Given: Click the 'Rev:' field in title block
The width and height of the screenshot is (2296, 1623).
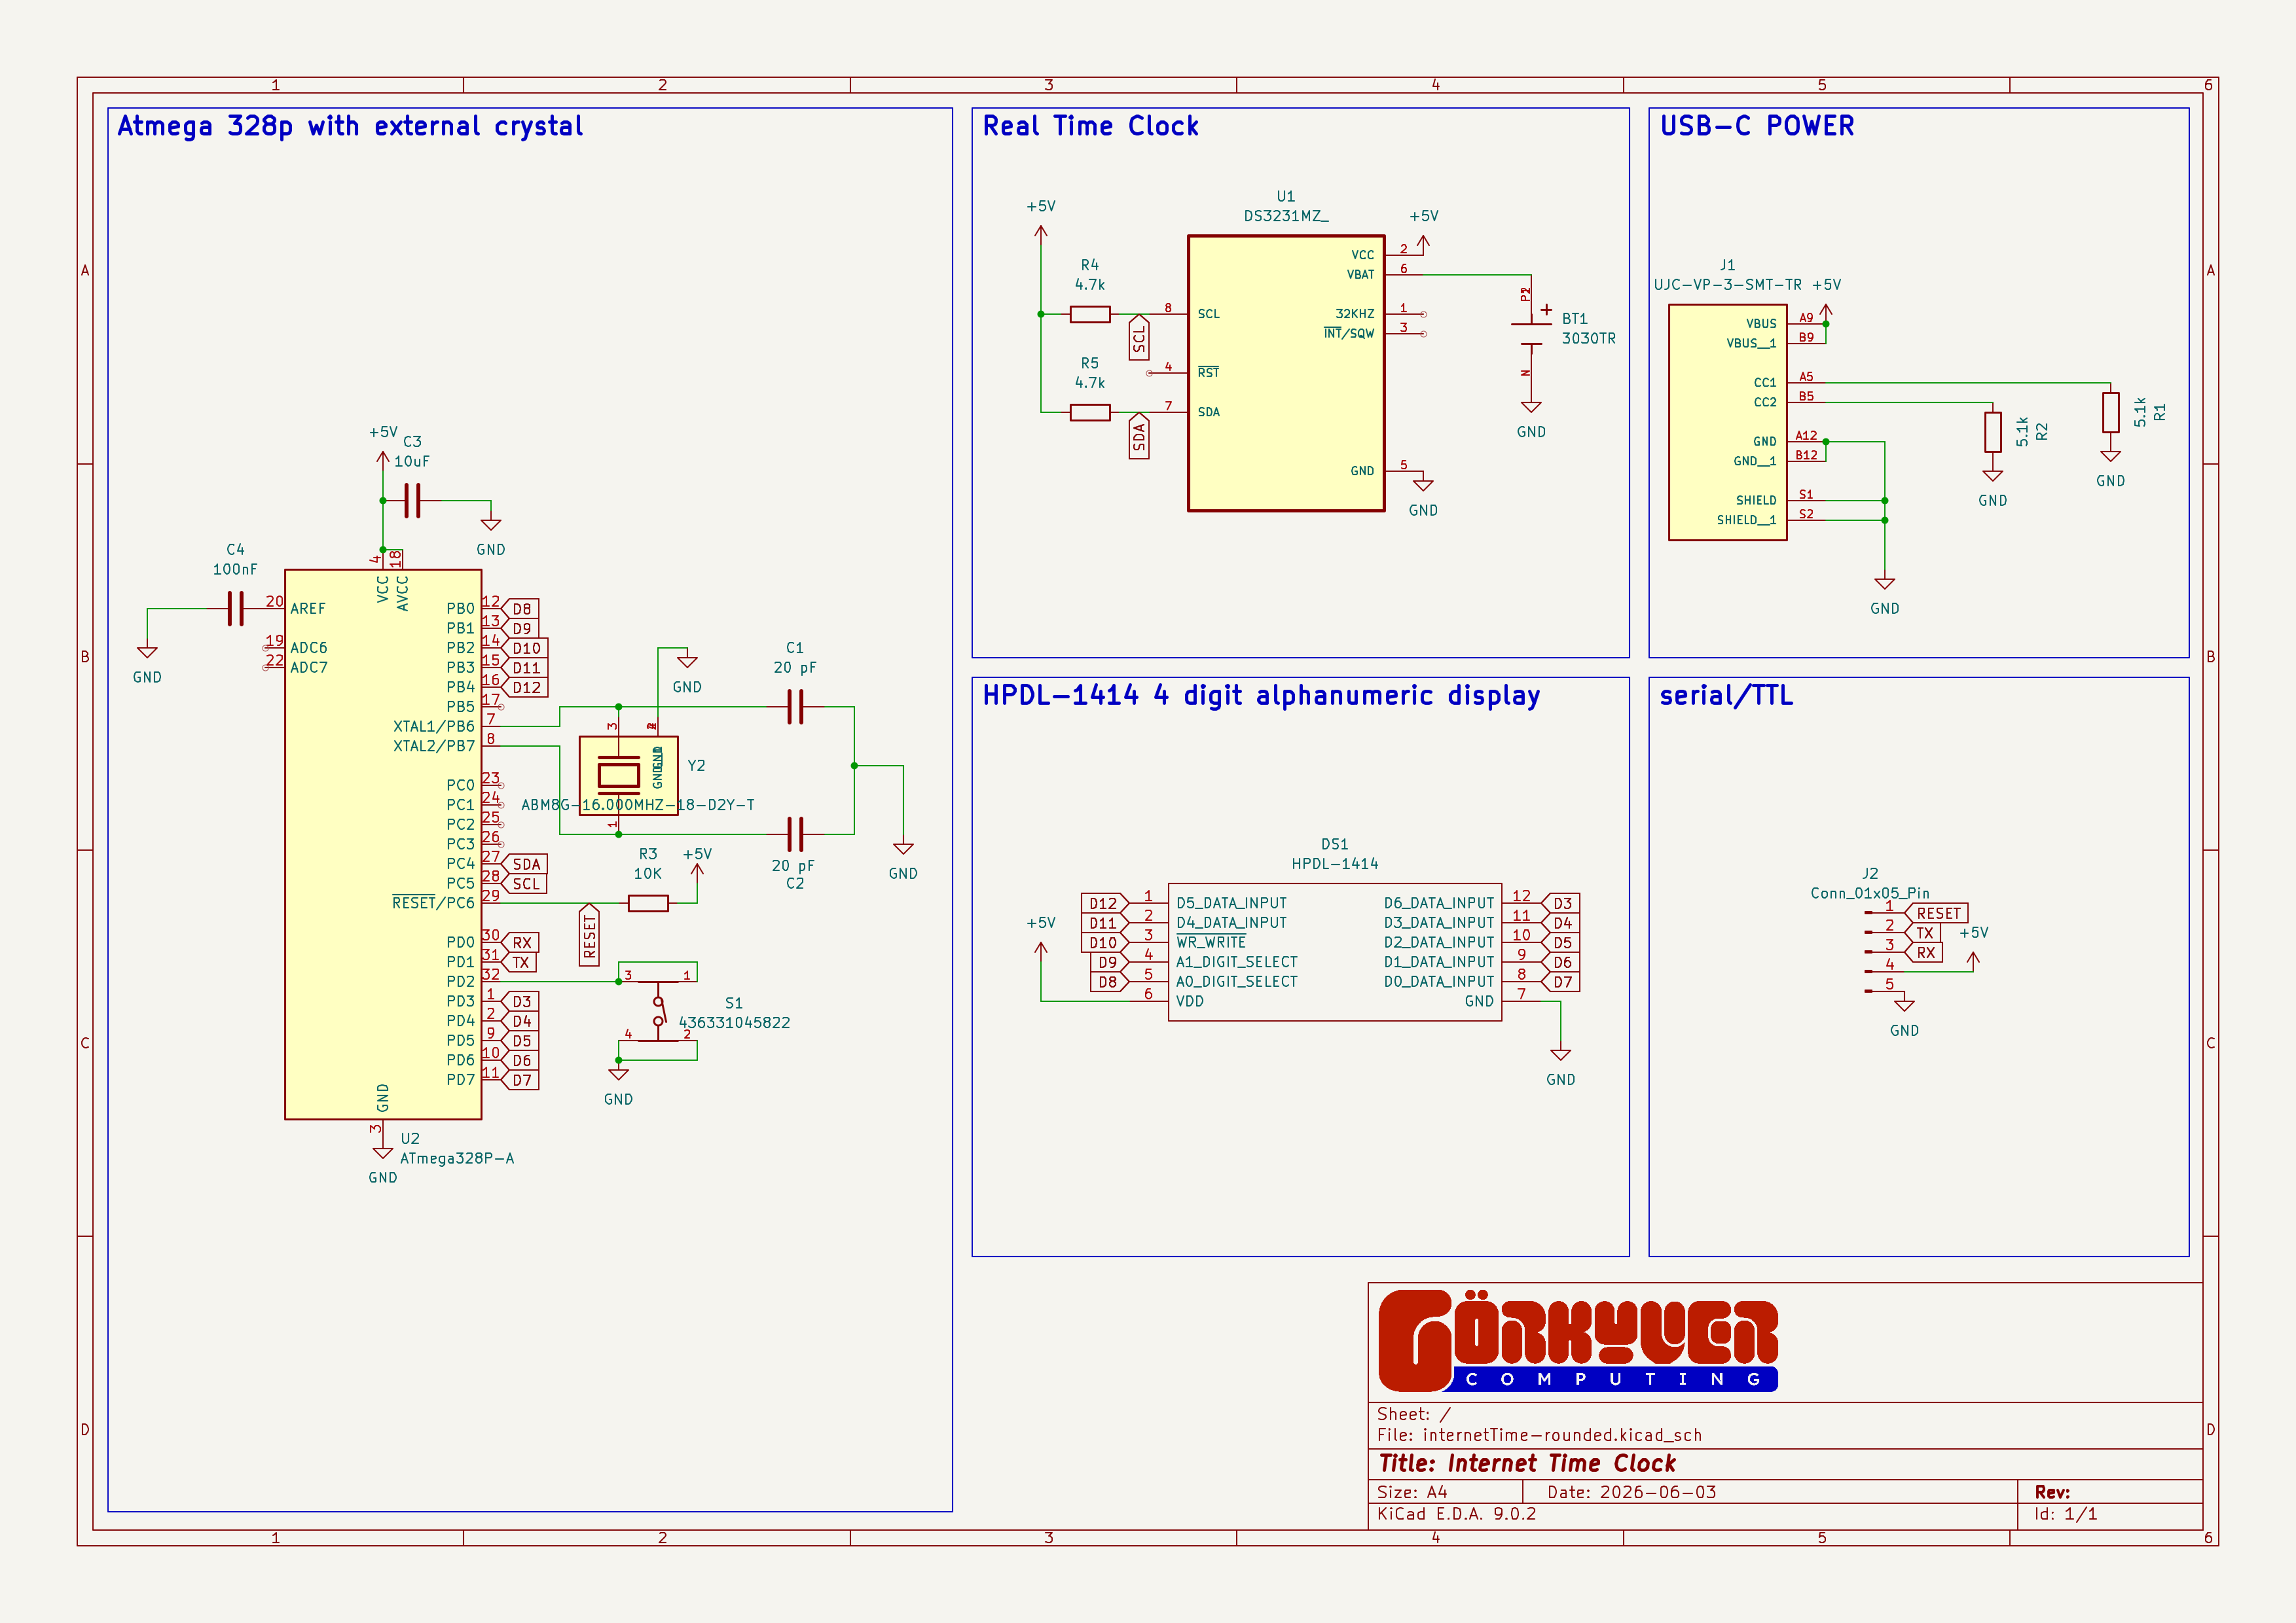Looking at the screenshot, I should pos(2052,1492).
